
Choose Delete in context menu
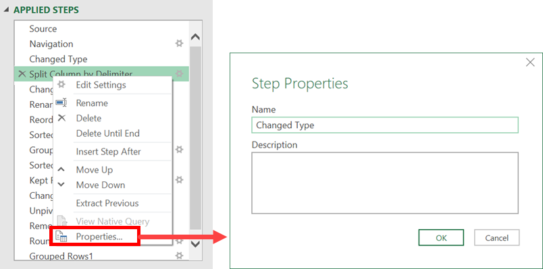[88, 118]
